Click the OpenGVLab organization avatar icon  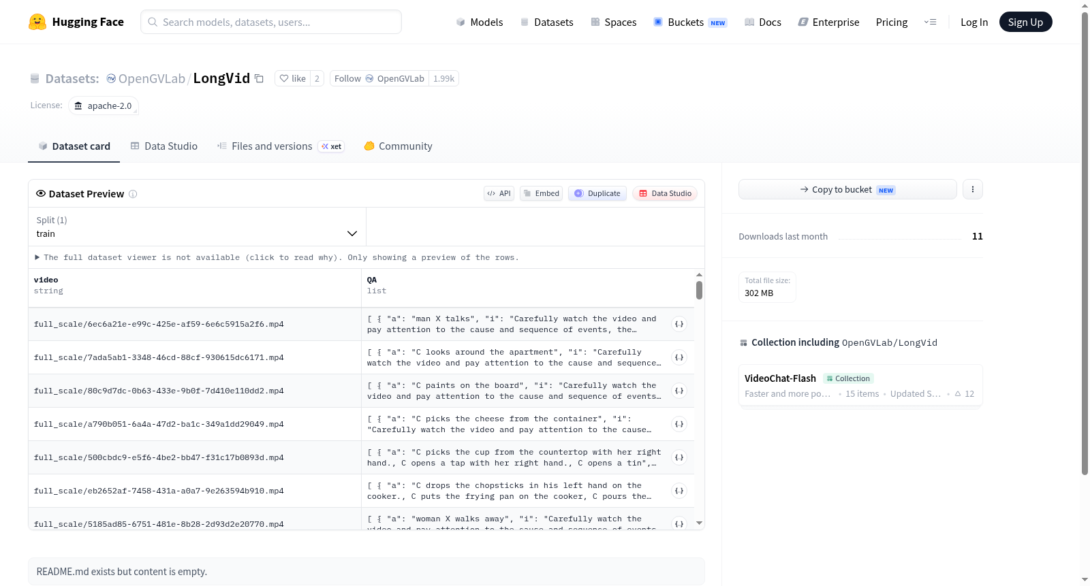point(111,79)
